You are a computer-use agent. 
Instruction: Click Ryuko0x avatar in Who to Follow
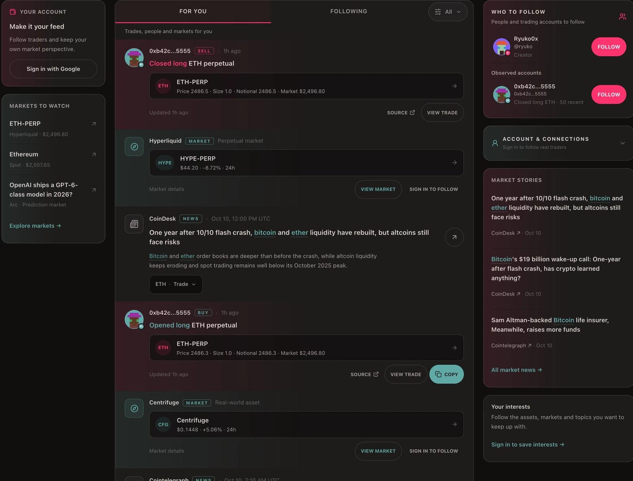point(501,47)
